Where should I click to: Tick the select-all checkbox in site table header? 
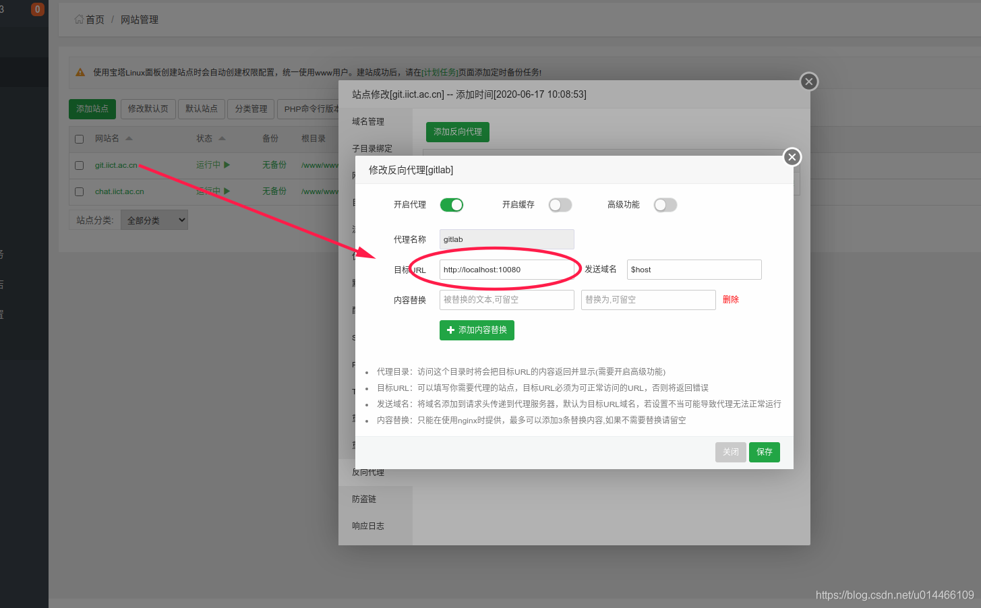(80, 139)
